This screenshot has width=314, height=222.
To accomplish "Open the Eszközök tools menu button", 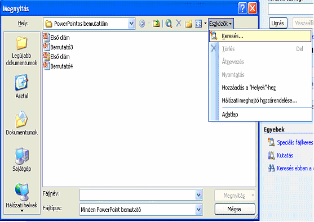I will [x=220, y=24].
